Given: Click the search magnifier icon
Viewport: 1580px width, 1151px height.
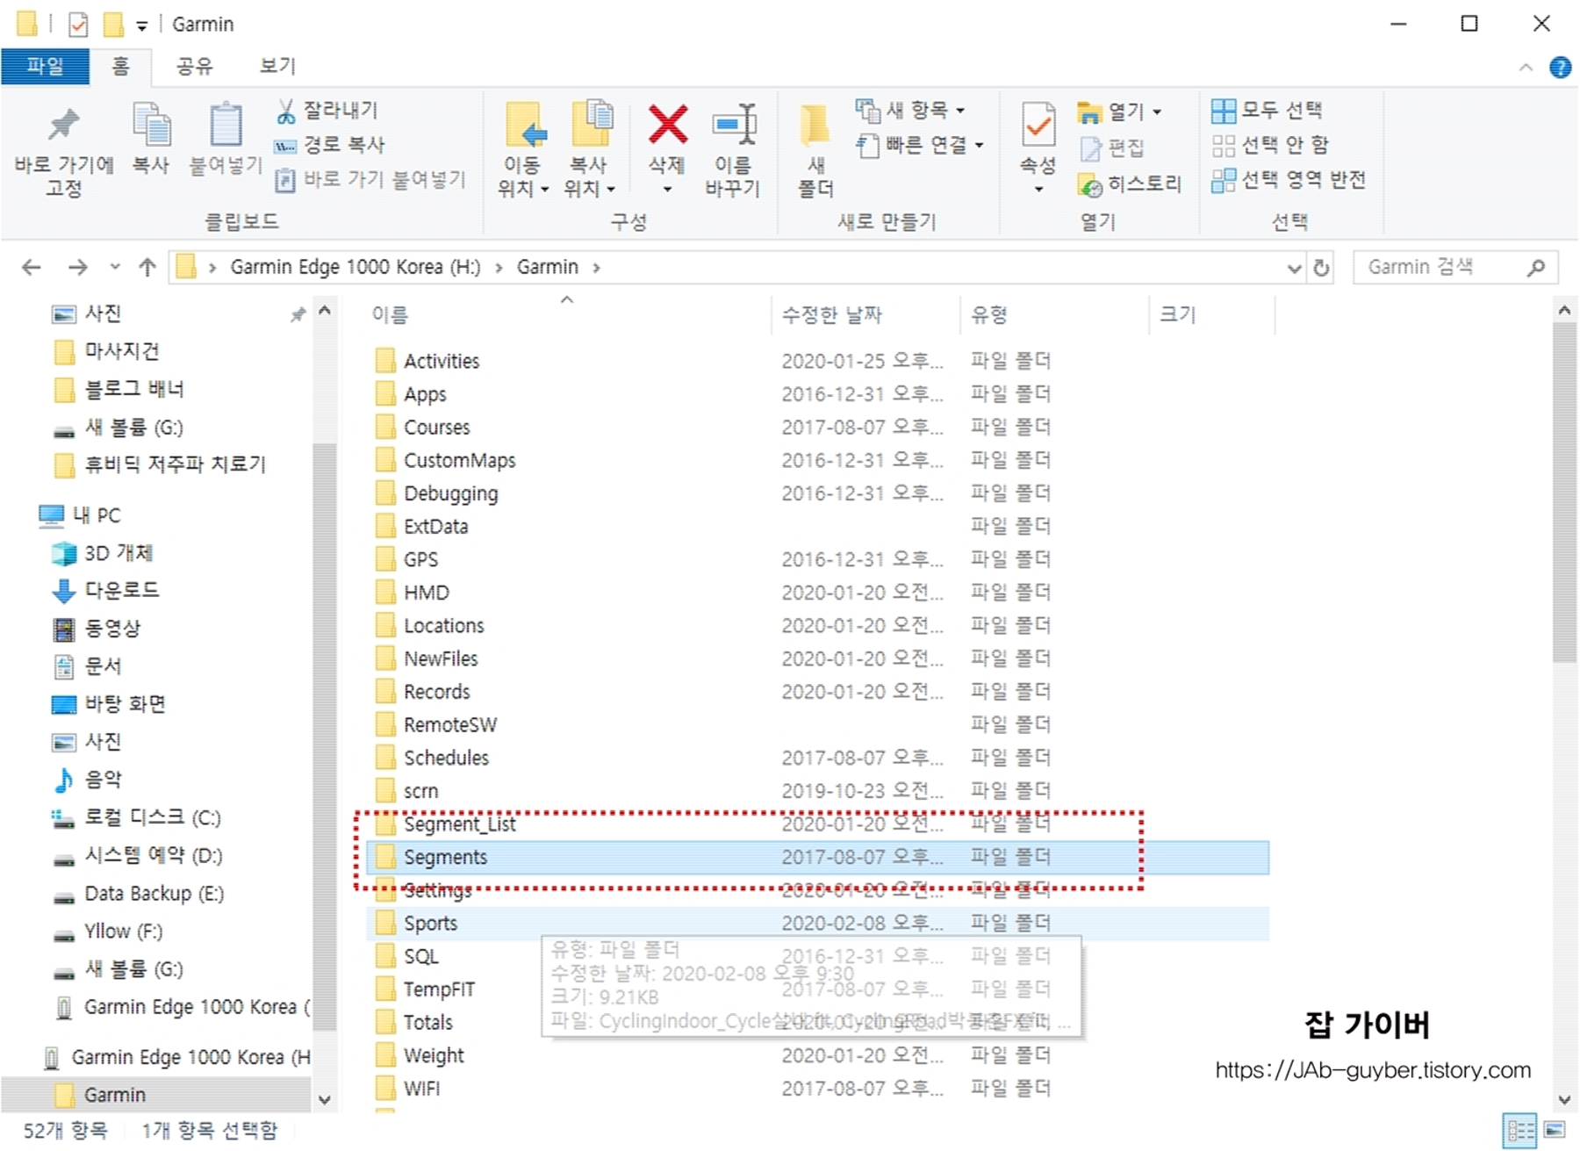Looking at the screenshot, I should click(x=1536, y=268).
